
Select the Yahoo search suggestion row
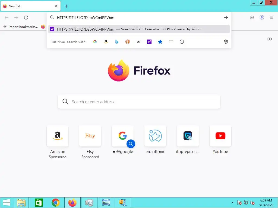[x=139, y=29]
